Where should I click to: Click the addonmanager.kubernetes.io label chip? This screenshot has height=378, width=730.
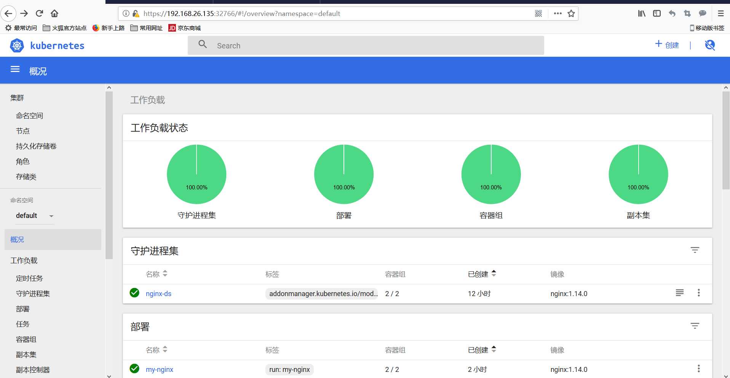point(322,294)
